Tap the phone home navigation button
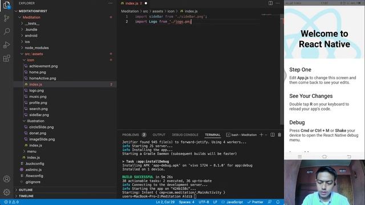 [325, 157]
